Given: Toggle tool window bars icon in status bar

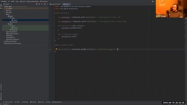Looking at the screenshot, I should 1,104.
